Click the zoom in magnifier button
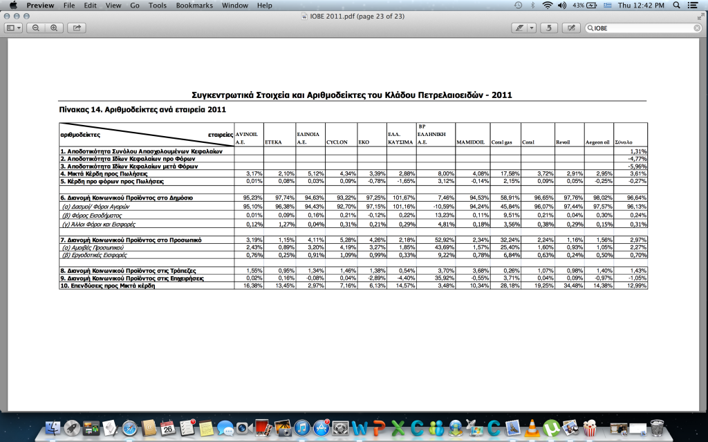Screen dimensions: 708x442 tap(53, 28)
